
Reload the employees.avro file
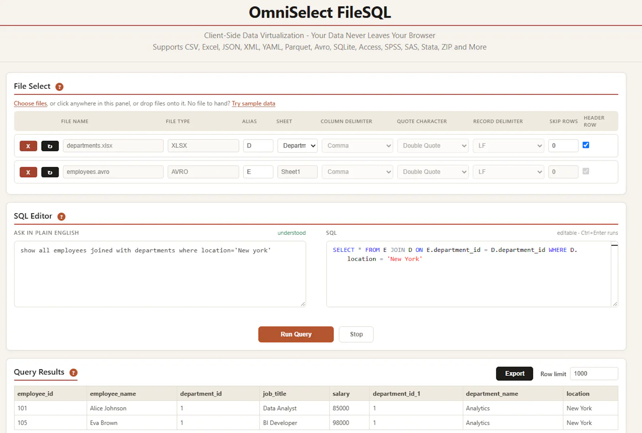point(50,172)
